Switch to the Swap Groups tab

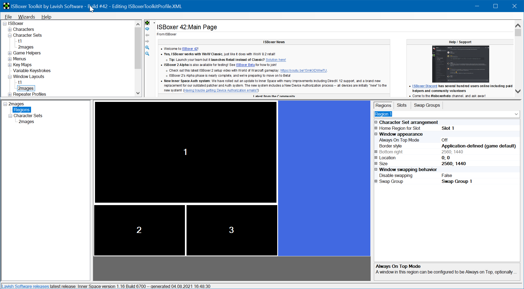427,105
